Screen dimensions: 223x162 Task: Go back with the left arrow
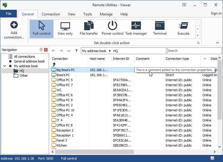[x=53, y=51]
